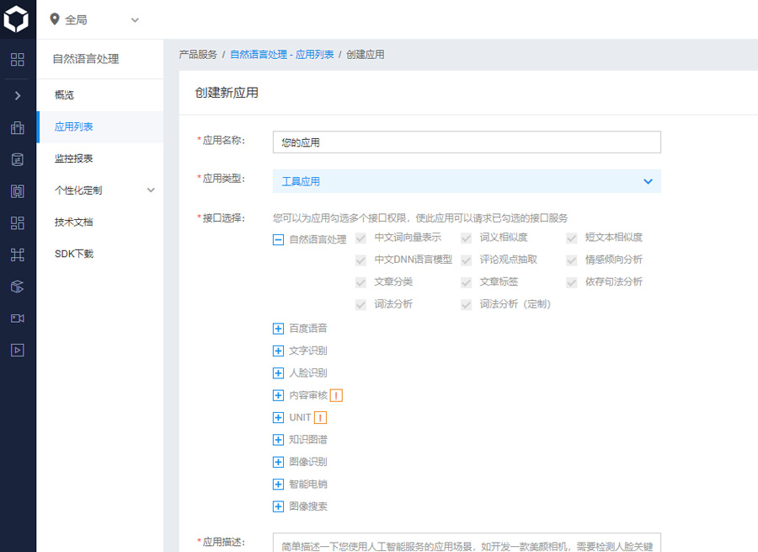The image size is (758, 552).
Task: Expand the sidebar with the right chevron arrow
Action: (x=18, y=96)
